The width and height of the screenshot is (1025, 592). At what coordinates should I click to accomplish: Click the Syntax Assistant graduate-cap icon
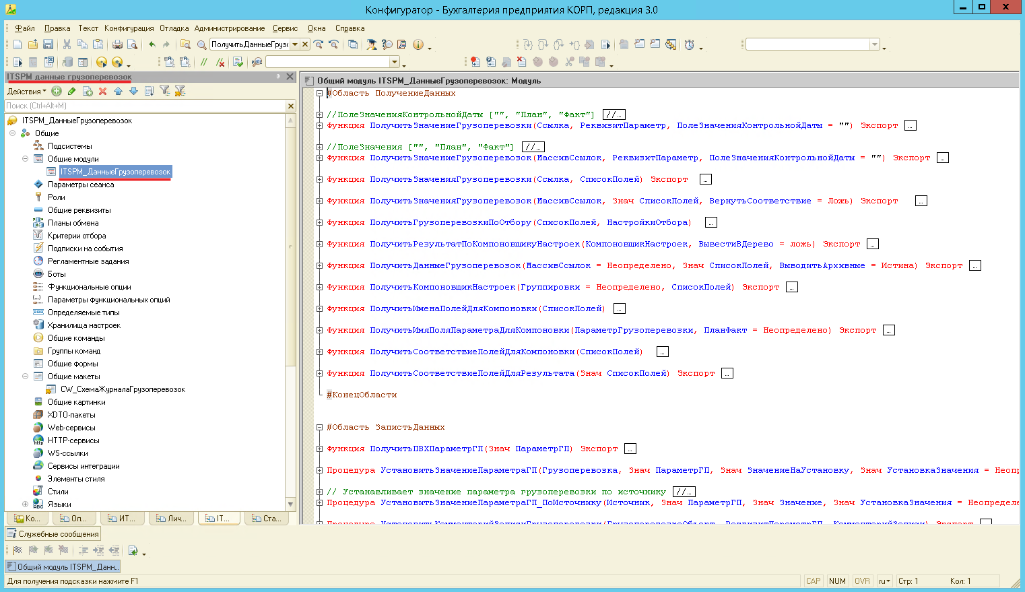click(x=371, y=44)
